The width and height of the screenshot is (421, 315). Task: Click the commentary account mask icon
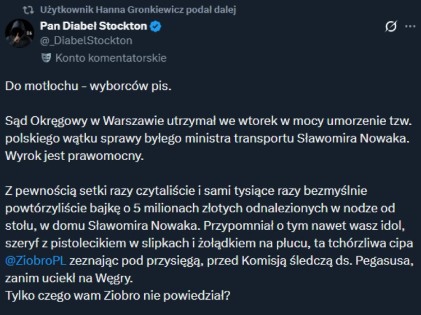tap(45, 57)
